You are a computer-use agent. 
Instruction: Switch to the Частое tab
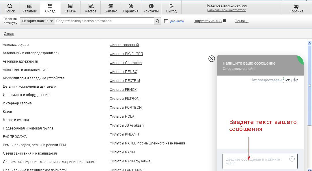(x=91, y=8)
